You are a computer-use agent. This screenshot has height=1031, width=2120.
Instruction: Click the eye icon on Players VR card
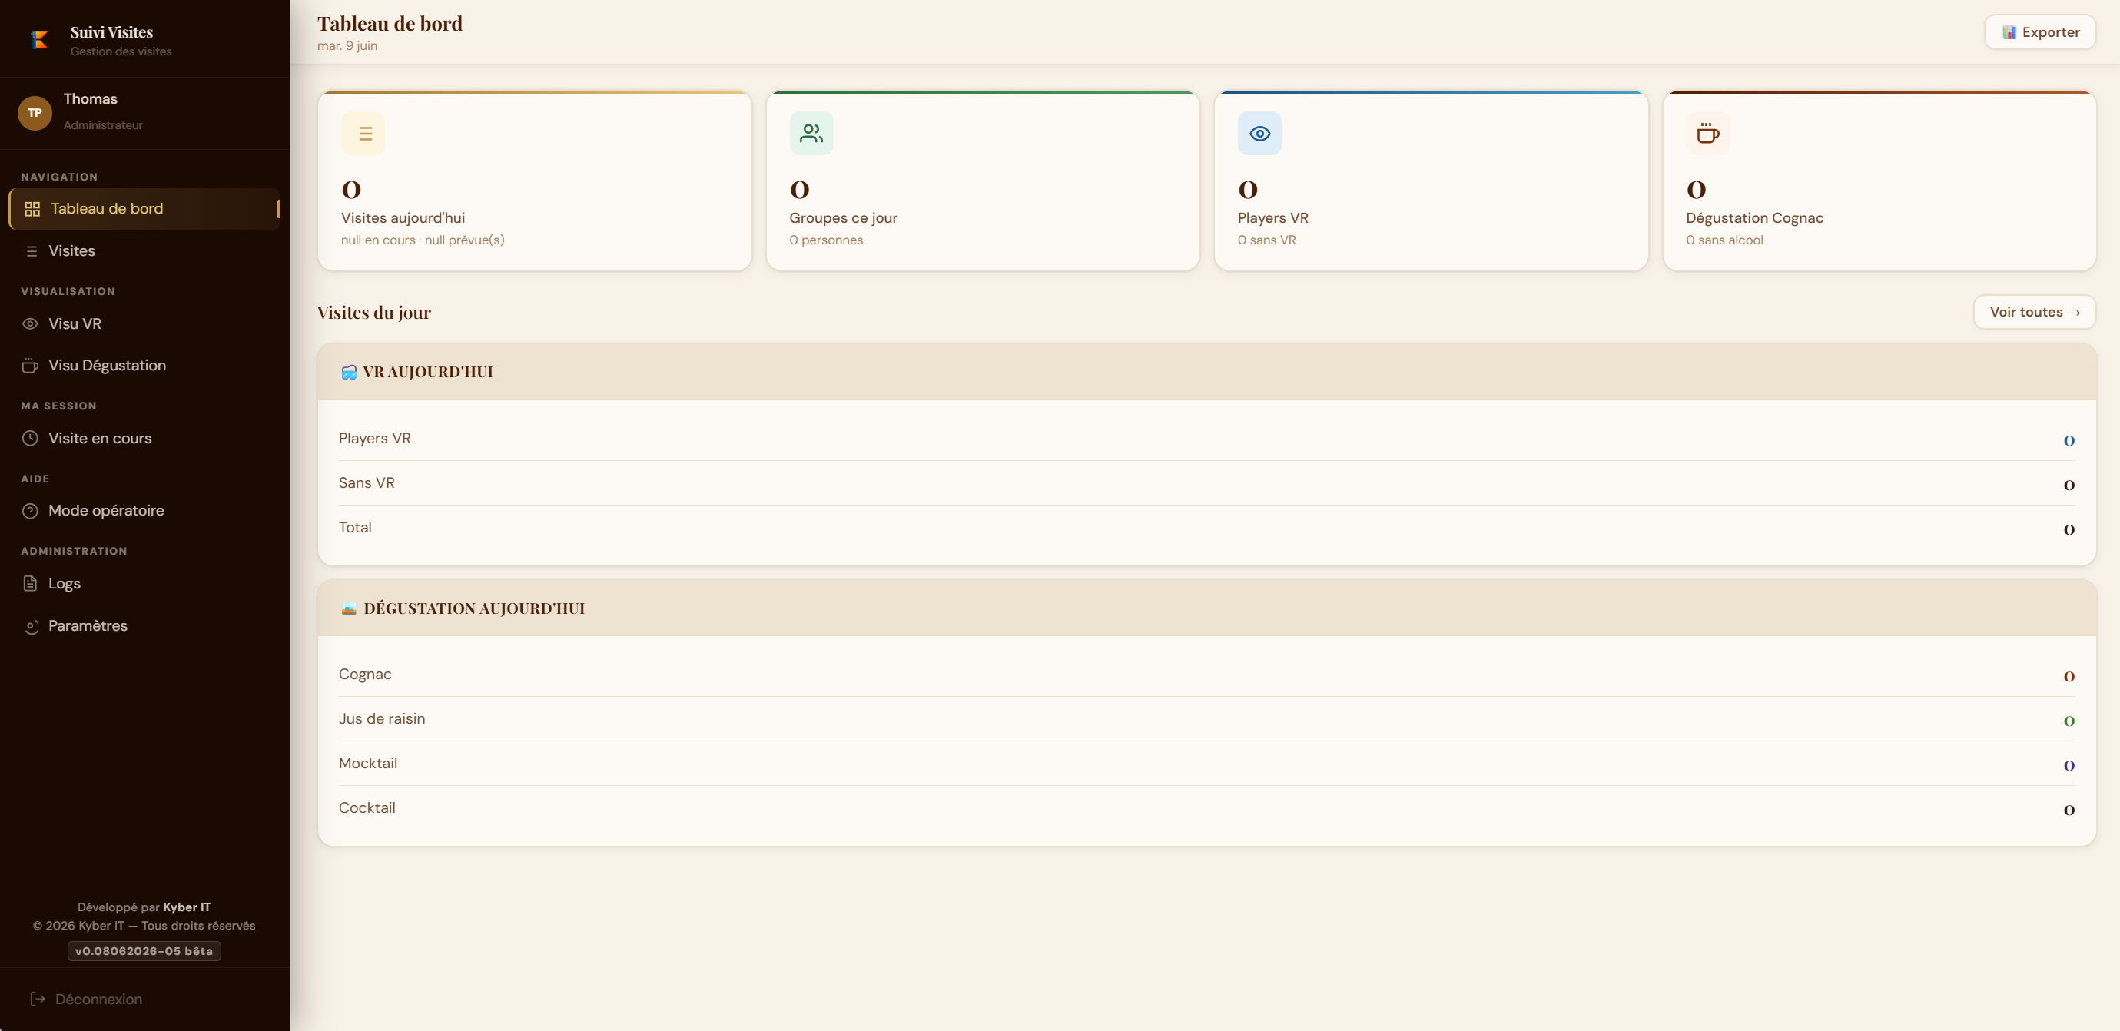point(1259,134)
